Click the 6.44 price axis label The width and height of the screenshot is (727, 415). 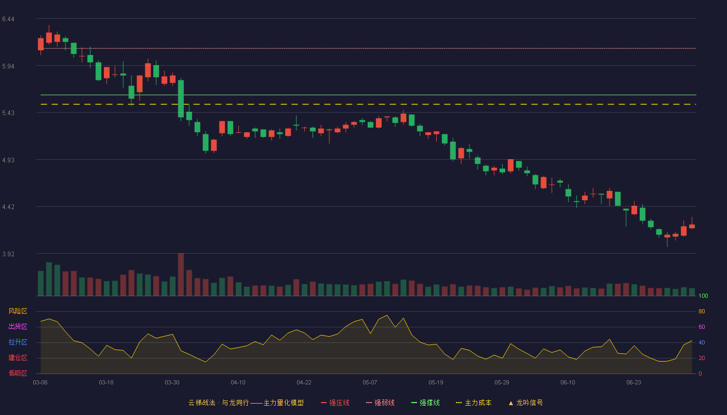click(8, 19)
